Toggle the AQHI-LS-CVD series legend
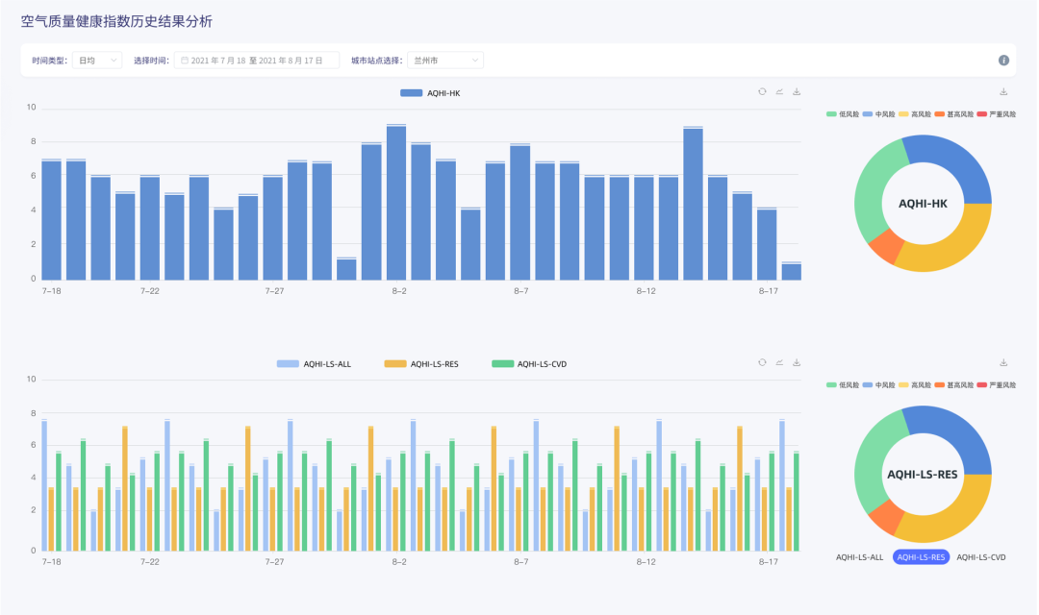1039x615 pixels. click(x=529, y=364)
